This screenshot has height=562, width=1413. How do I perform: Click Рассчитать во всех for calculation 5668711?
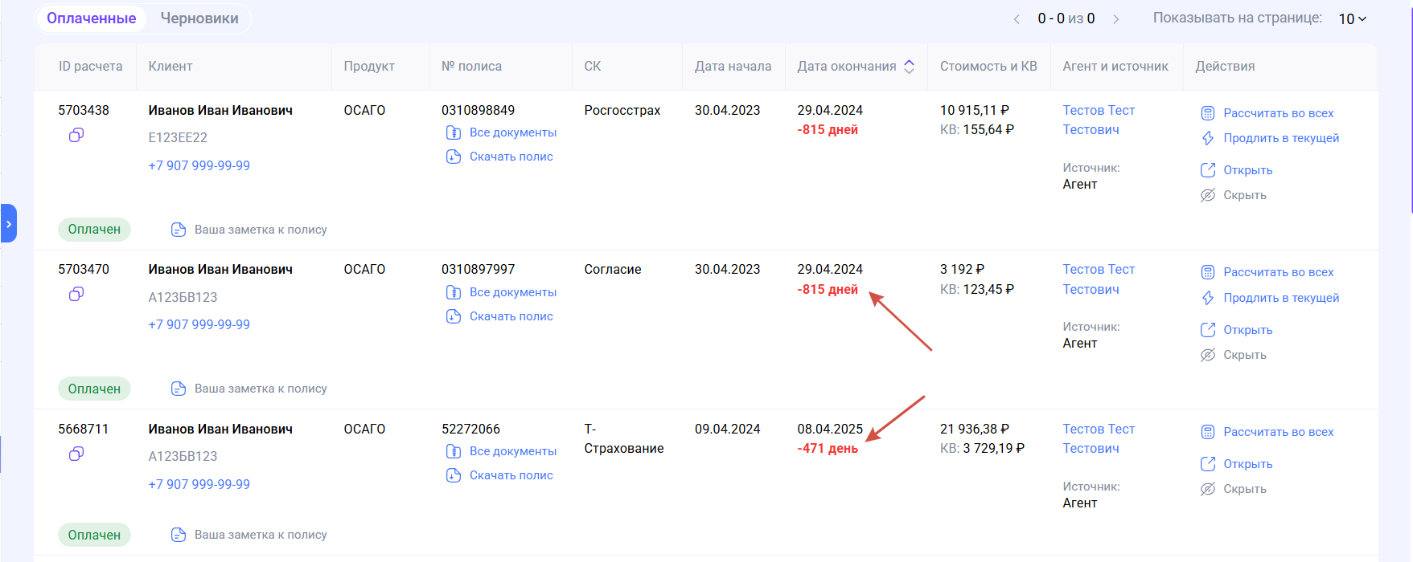(x=1278, y=432)
